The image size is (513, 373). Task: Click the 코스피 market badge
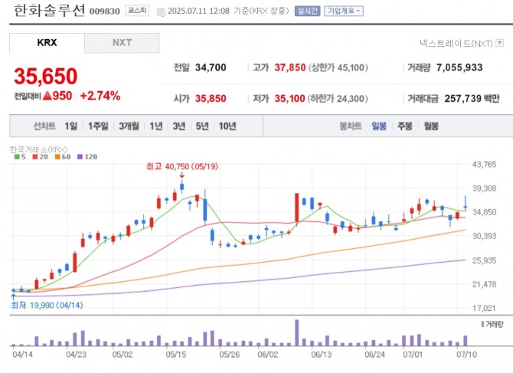(x=139, y=11)
